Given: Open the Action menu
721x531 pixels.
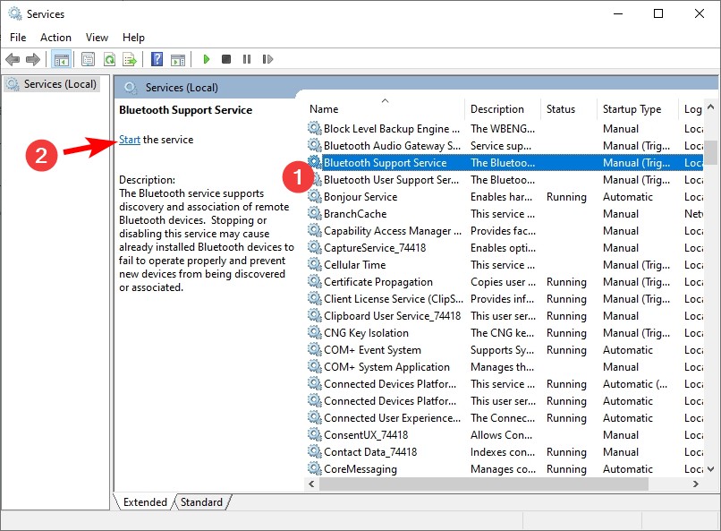Looking at the screenshot, I should 55,38.
